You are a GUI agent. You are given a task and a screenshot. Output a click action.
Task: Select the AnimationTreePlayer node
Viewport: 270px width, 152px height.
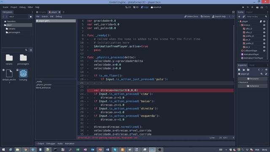[253, 58]
